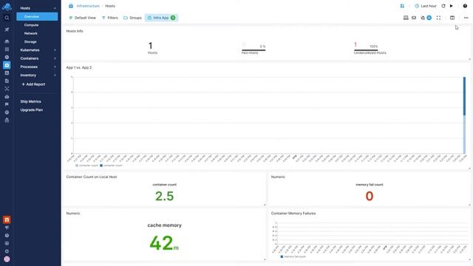The height and width of the screenshot is (266, 473).
Task: Click Container Count on Local Host title
Action: point(92,177)
